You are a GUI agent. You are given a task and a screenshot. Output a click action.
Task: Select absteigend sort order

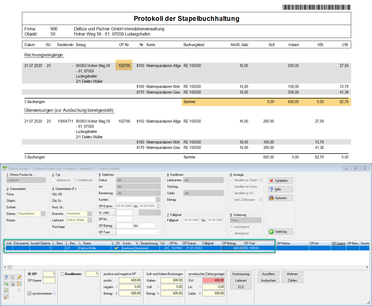click(x=232, y=233)
